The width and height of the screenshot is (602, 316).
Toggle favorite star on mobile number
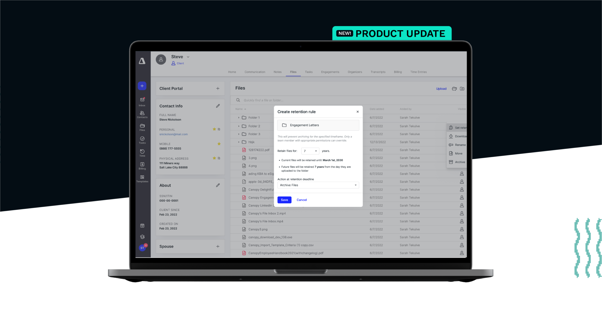219,144
